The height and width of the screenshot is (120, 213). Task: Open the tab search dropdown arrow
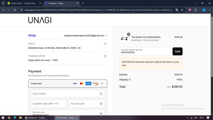pyautogui.click(x=3, y=3)
